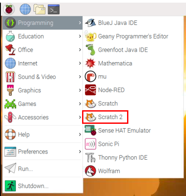Click the Sonic Pi pink icon
Image resolution: width=186 pixels, height=196 pixels.
coord(90,144)
